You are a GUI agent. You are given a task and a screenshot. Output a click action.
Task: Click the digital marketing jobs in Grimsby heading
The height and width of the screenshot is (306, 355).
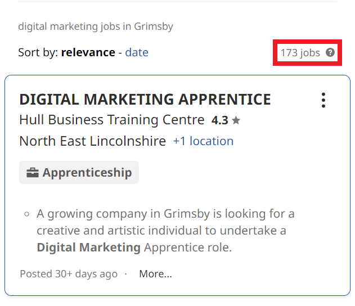pos(96,26)
